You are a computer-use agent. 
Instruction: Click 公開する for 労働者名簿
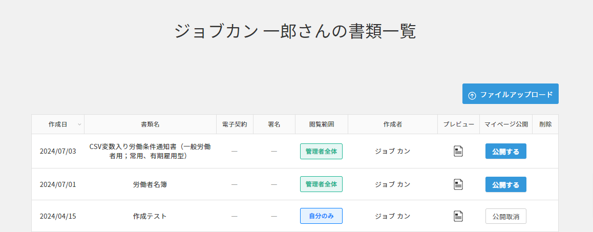[x=505, y=184]
